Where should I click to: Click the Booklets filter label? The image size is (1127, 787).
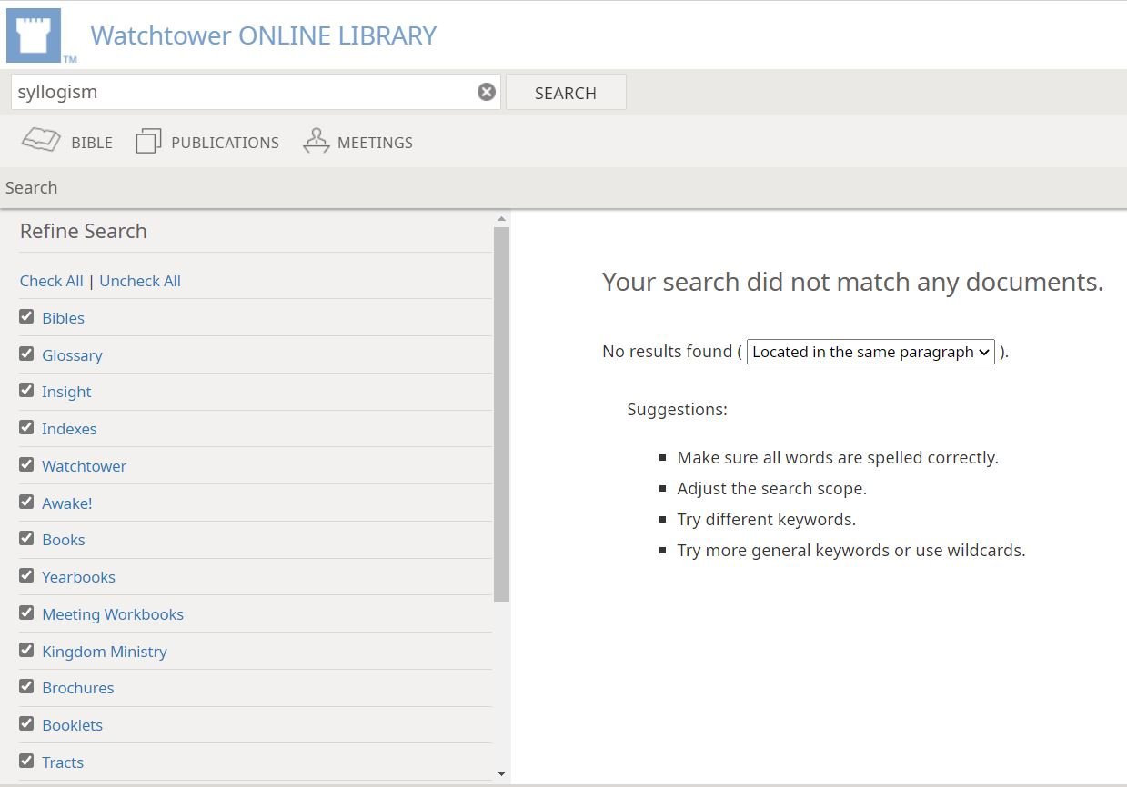tap(73, 725)
